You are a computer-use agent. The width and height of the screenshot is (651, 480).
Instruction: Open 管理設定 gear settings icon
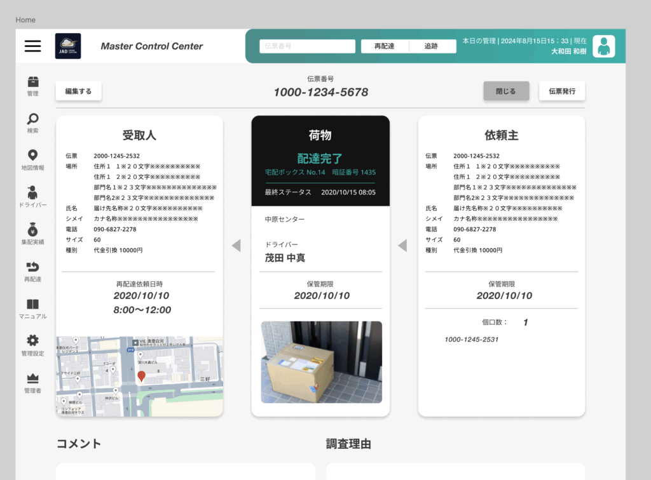click(x=32, y=341)
